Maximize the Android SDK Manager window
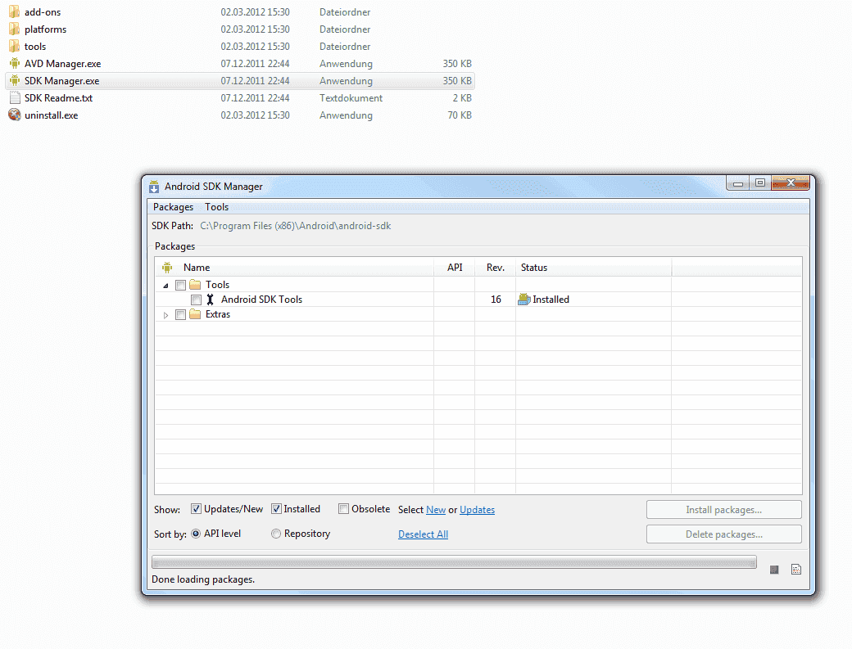The image size is (852, 649). (760, 183)
